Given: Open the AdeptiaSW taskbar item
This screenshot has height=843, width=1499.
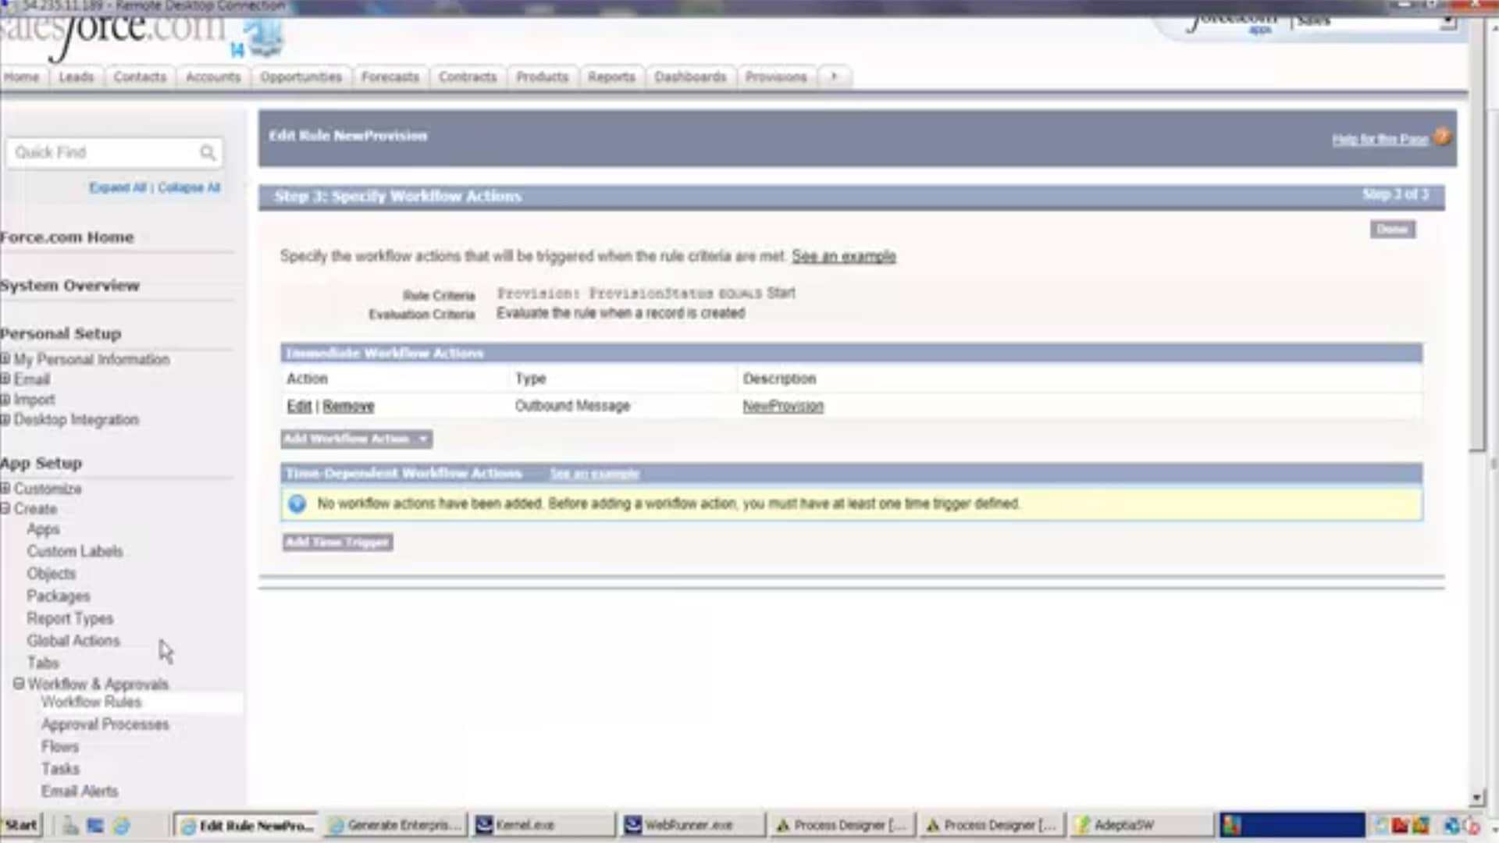Looking at the screenshot, I should point(1123,825).
